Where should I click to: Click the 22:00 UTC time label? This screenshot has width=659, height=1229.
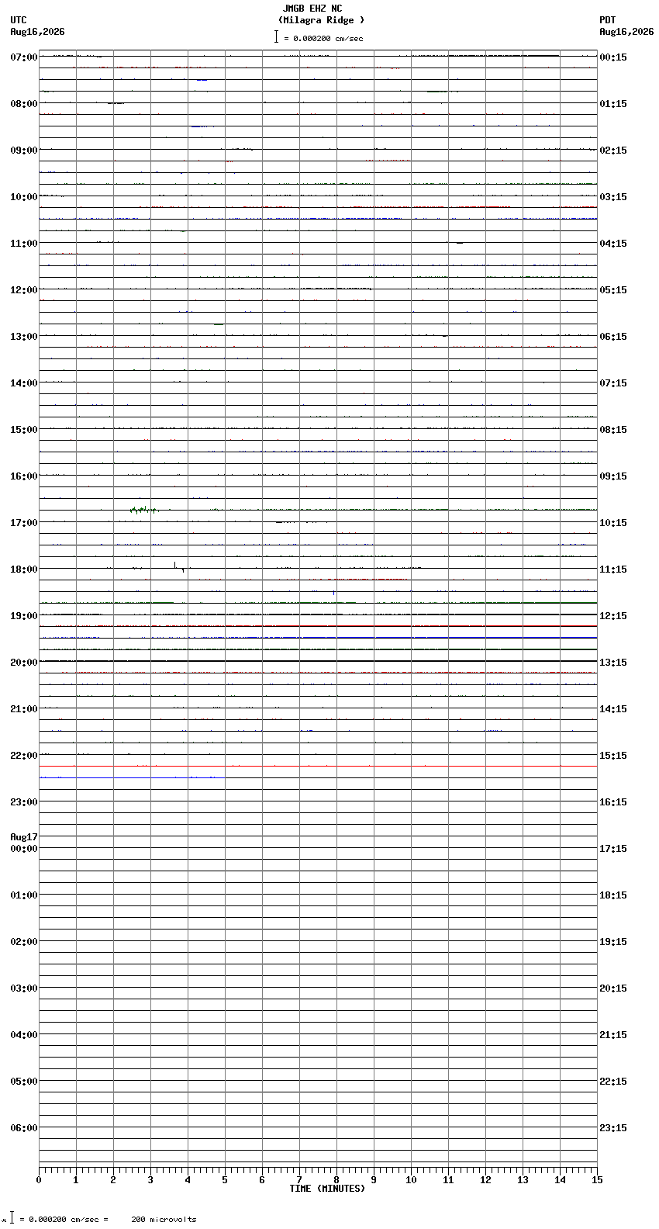pos(24,756)
